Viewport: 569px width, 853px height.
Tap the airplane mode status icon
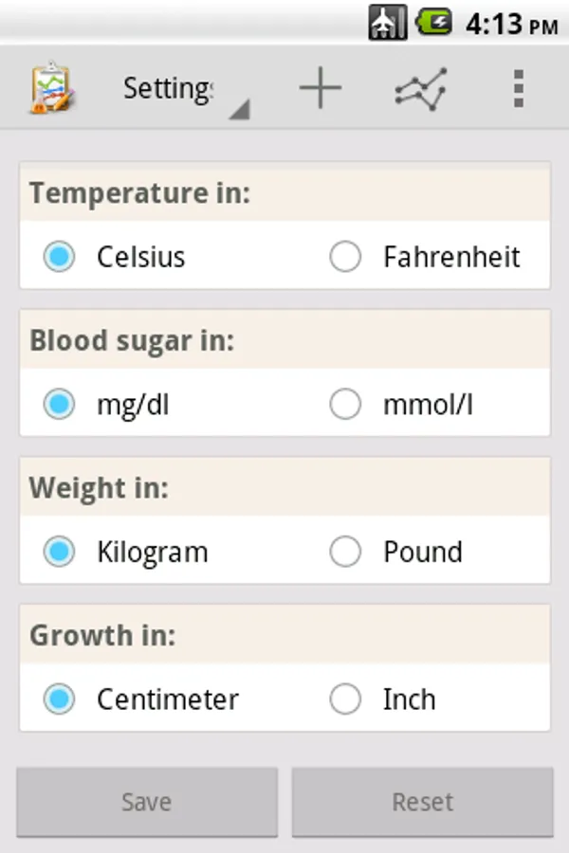[388, 22]
